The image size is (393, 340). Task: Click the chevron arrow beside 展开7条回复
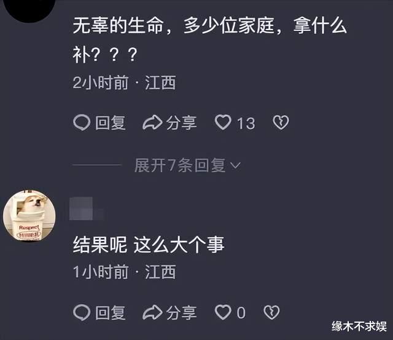click(x=235, y=165)
